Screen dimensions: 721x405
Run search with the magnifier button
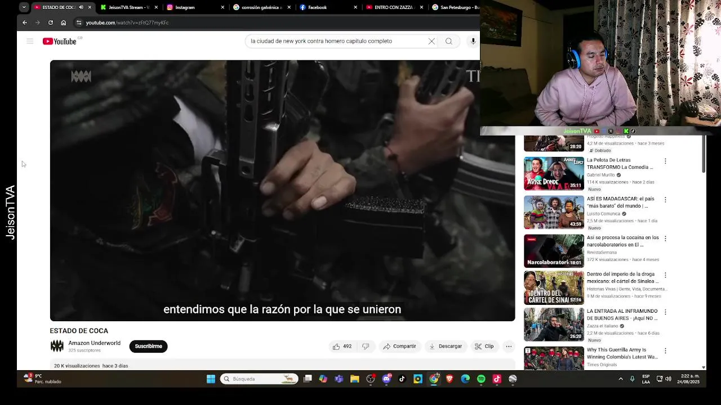(x=449, y=41)
